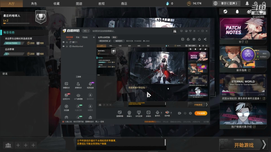Open the 补丁 patch notes link

pos(243,42)
